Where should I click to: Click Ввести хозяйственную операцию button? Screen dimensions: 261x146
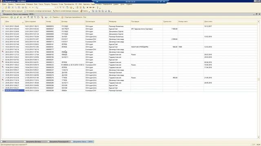point(66,11)
